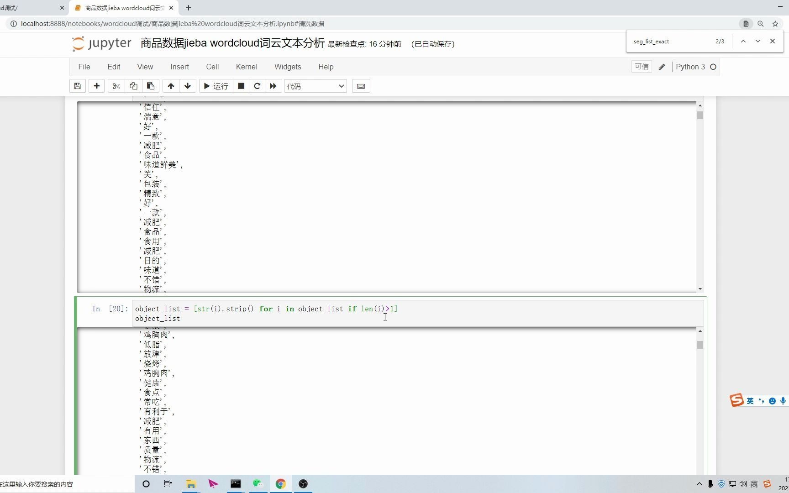Click output text '味道鲜美'
The height and width of the screenshot is (493, 789).
tap(160, 164)
